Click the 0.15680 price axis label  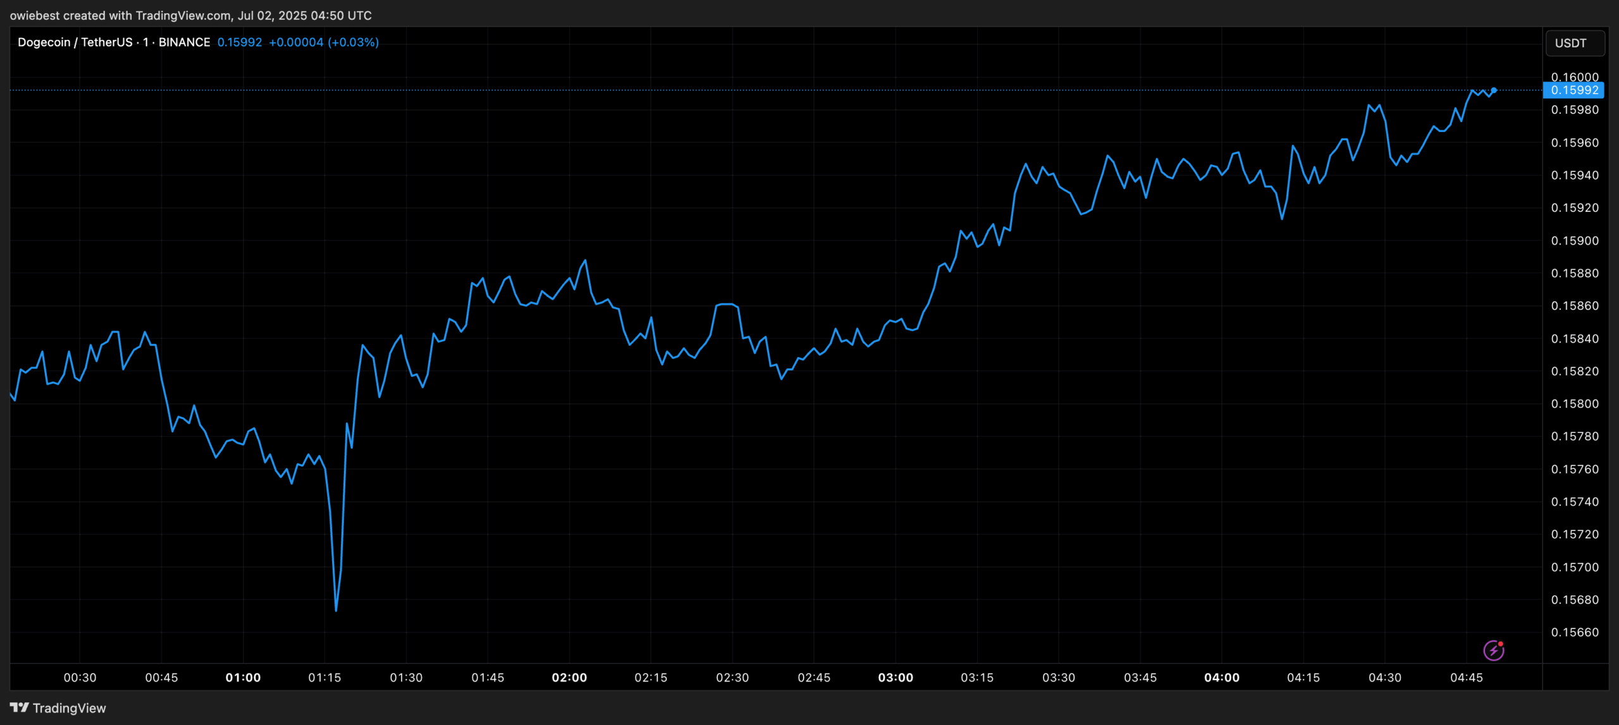pos(1575,600)
